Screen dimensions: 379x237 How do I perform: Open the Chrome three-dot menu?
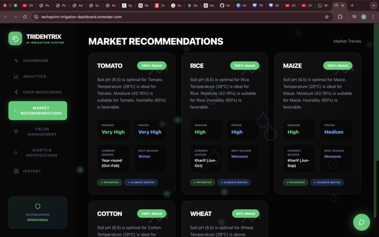373,17
